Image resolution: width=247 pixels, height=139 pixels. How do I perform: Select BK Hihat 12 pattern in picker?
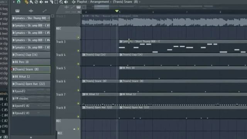pyautogui.click(x=31, y=76)
